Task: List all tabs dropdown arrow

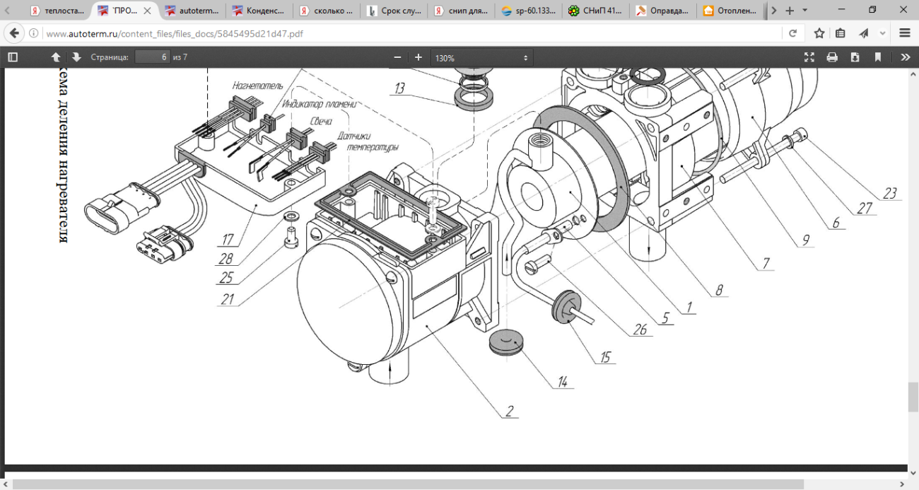Action: coord(805,11)
